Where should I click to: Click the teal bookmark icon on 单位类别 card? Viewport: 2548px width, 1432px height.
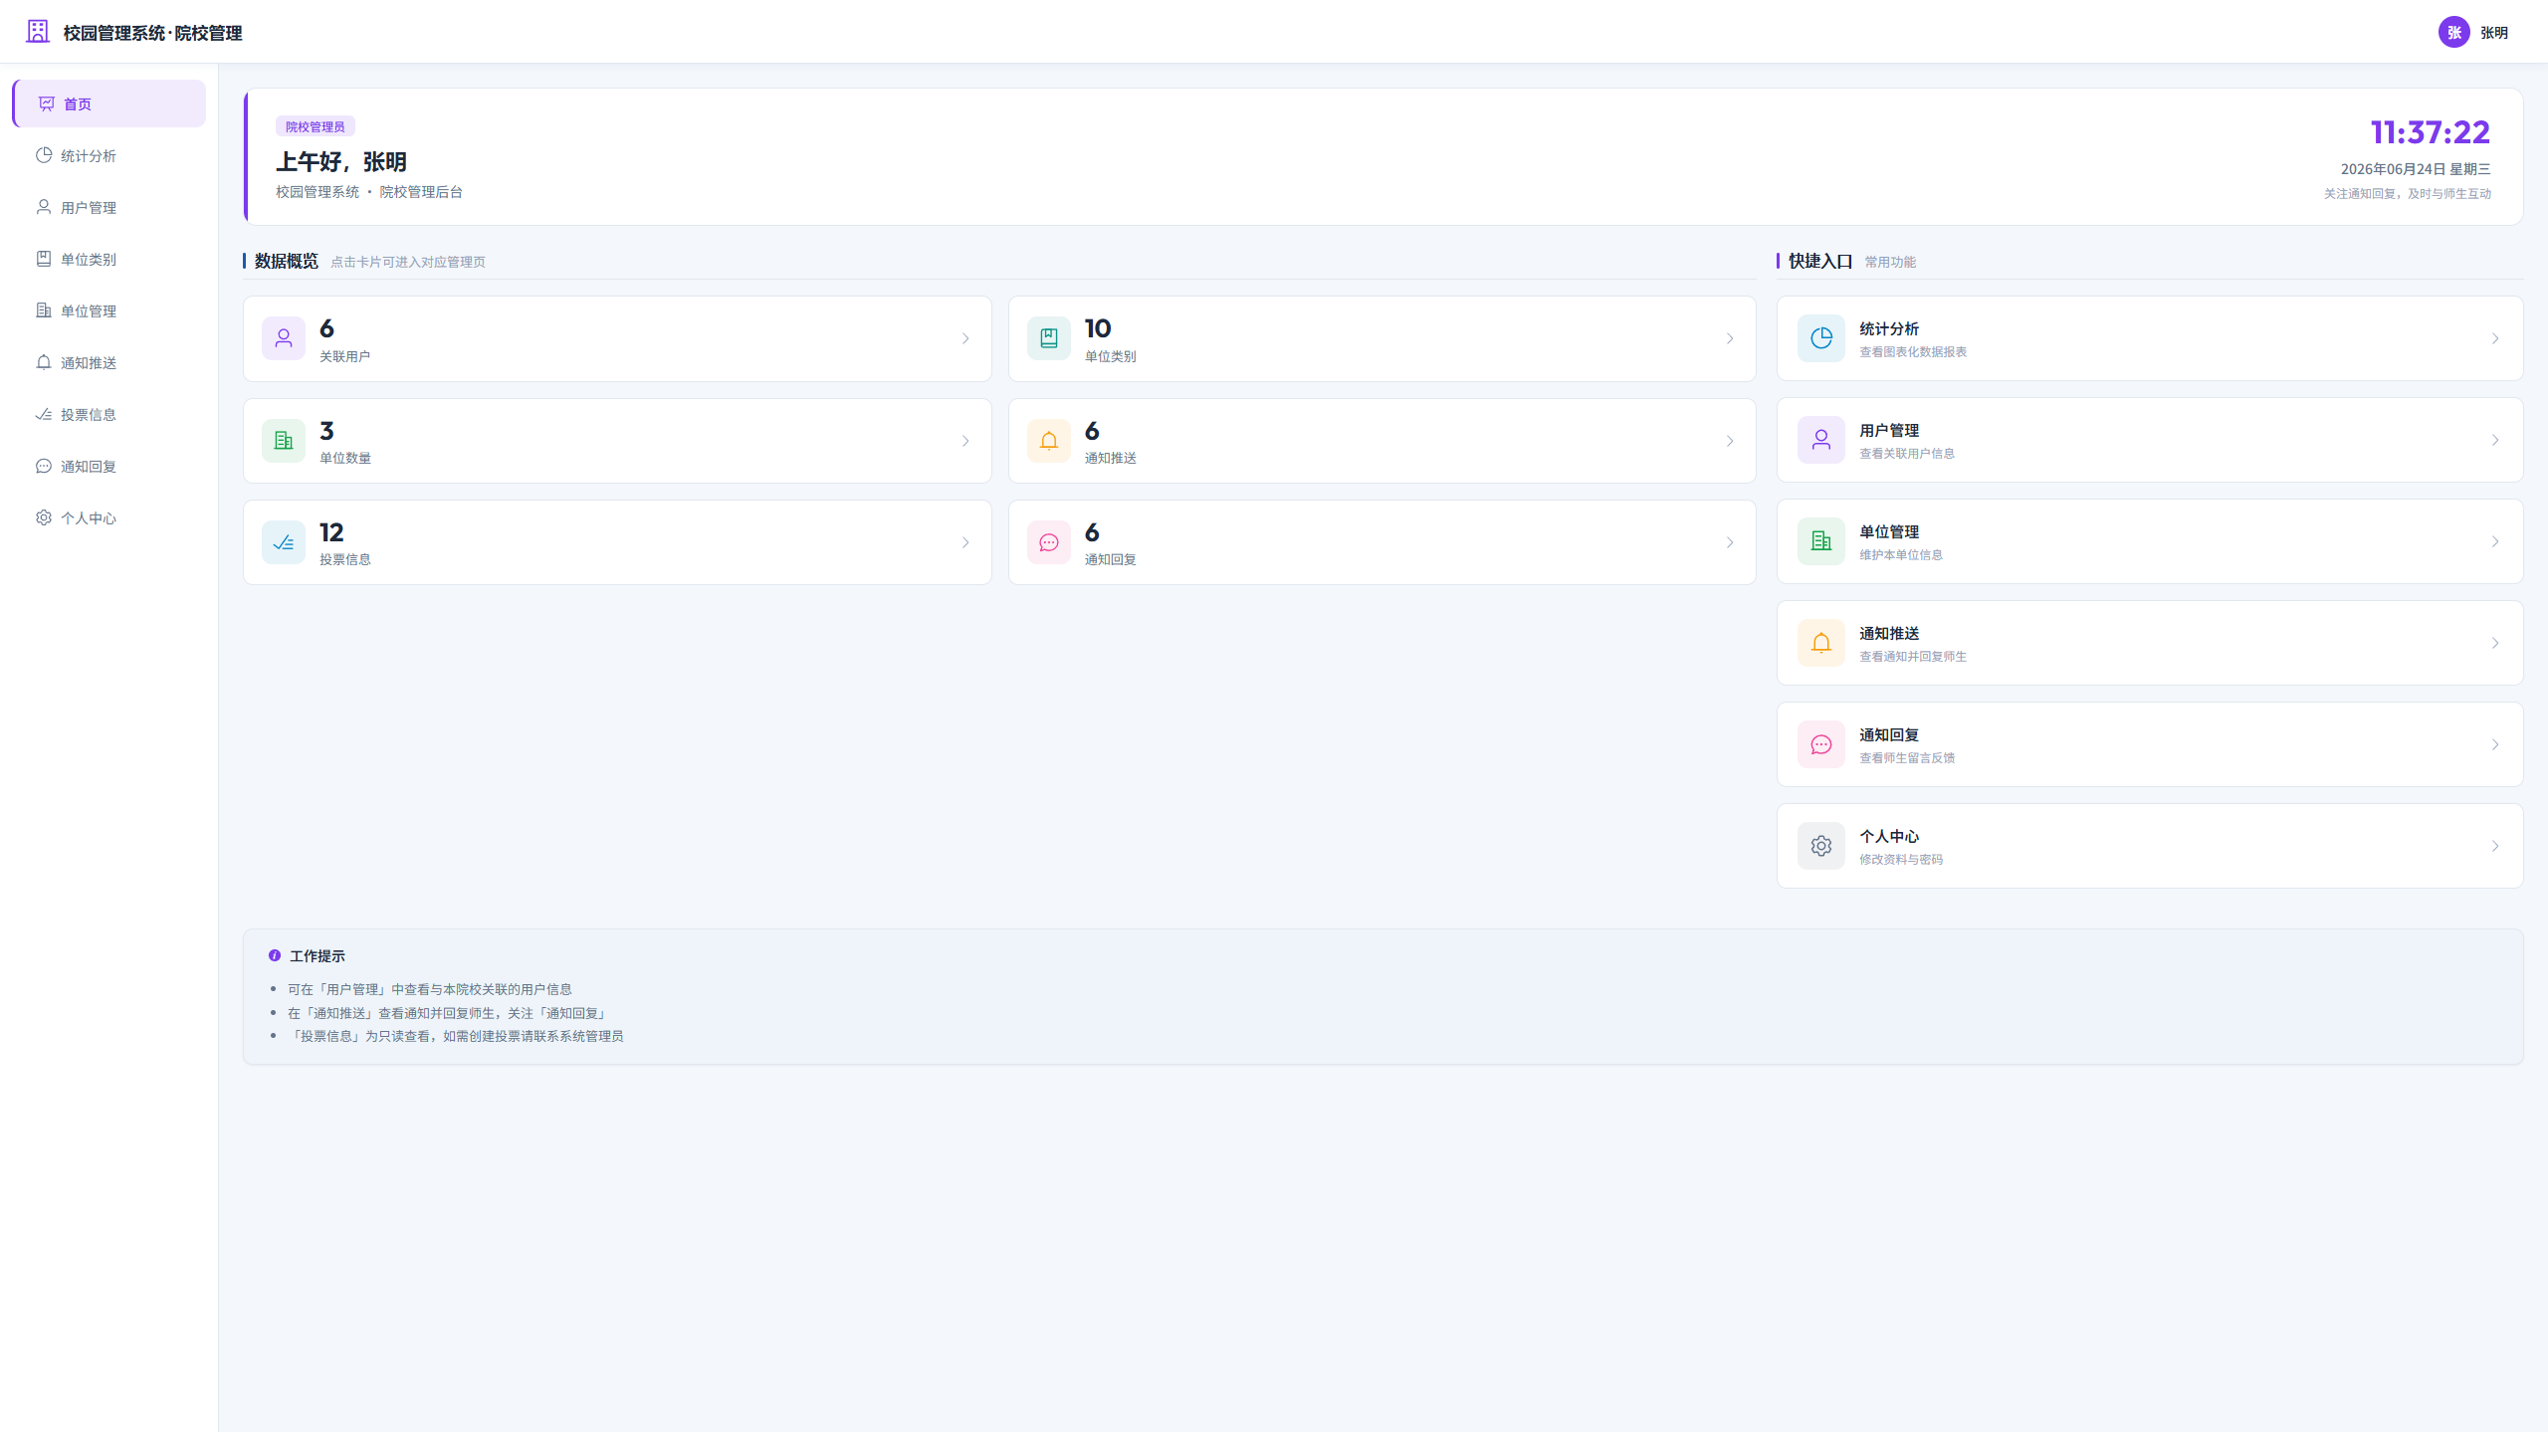coord(1049,338)
